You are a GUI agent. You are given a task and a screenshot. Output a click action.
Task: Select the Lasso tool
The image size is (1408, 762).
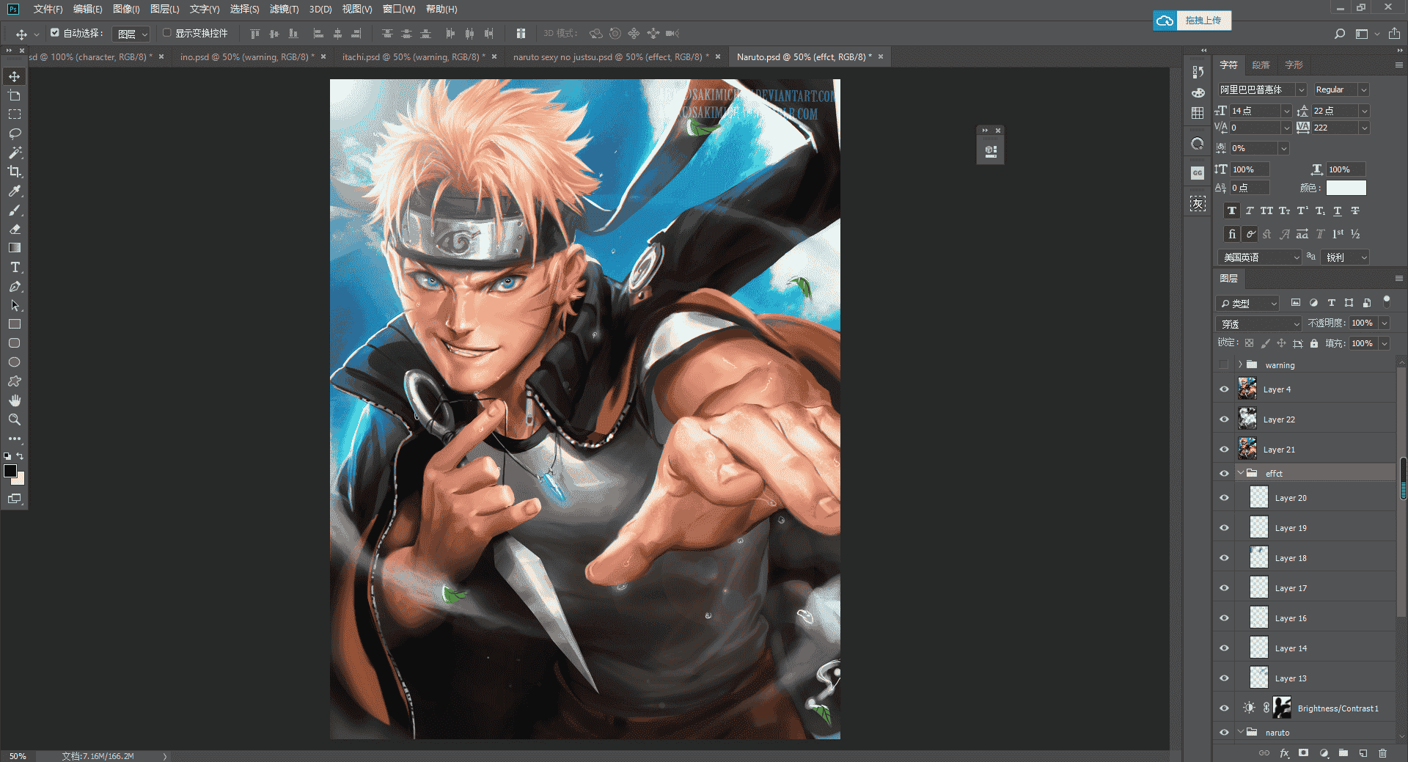(15, 133)
